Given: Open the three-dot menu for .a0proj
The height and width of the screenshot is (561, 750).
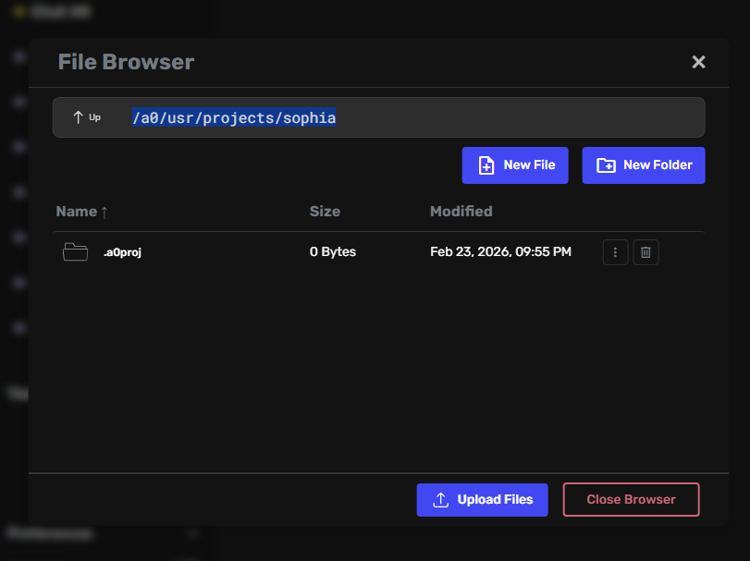Looking at the screenshot, I should (x=615, y=252).
